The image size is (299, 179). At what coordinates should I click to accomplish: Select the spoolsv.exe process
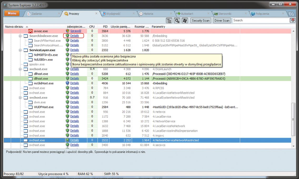(37, 64)
